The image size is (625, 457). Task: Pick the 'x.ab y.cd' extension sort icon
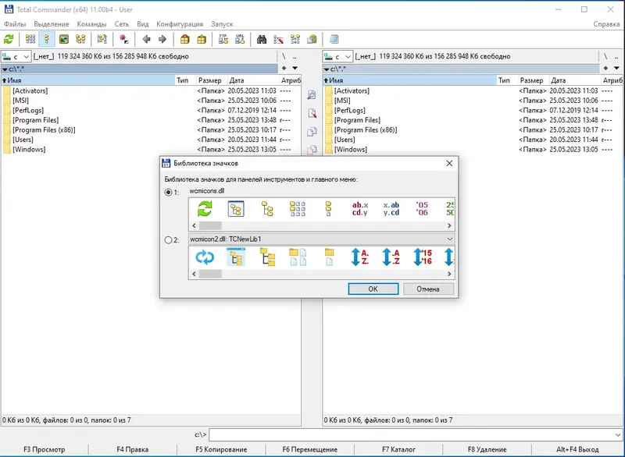(391, 208)
